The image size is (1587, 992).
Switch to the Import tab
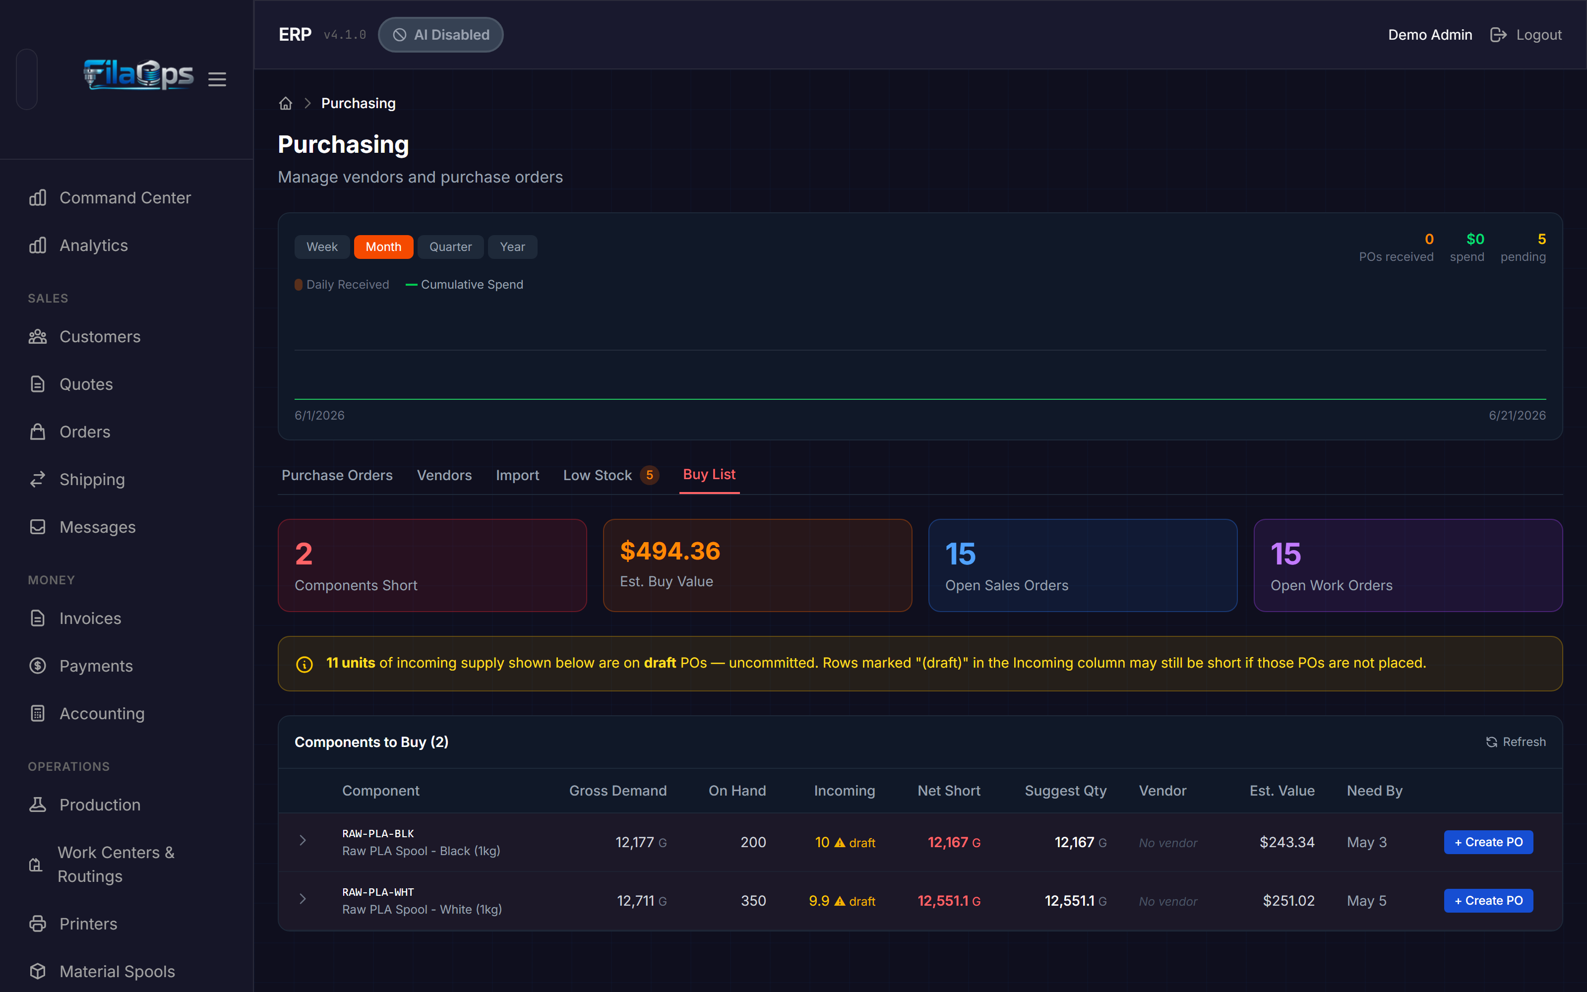pos(517,475)
